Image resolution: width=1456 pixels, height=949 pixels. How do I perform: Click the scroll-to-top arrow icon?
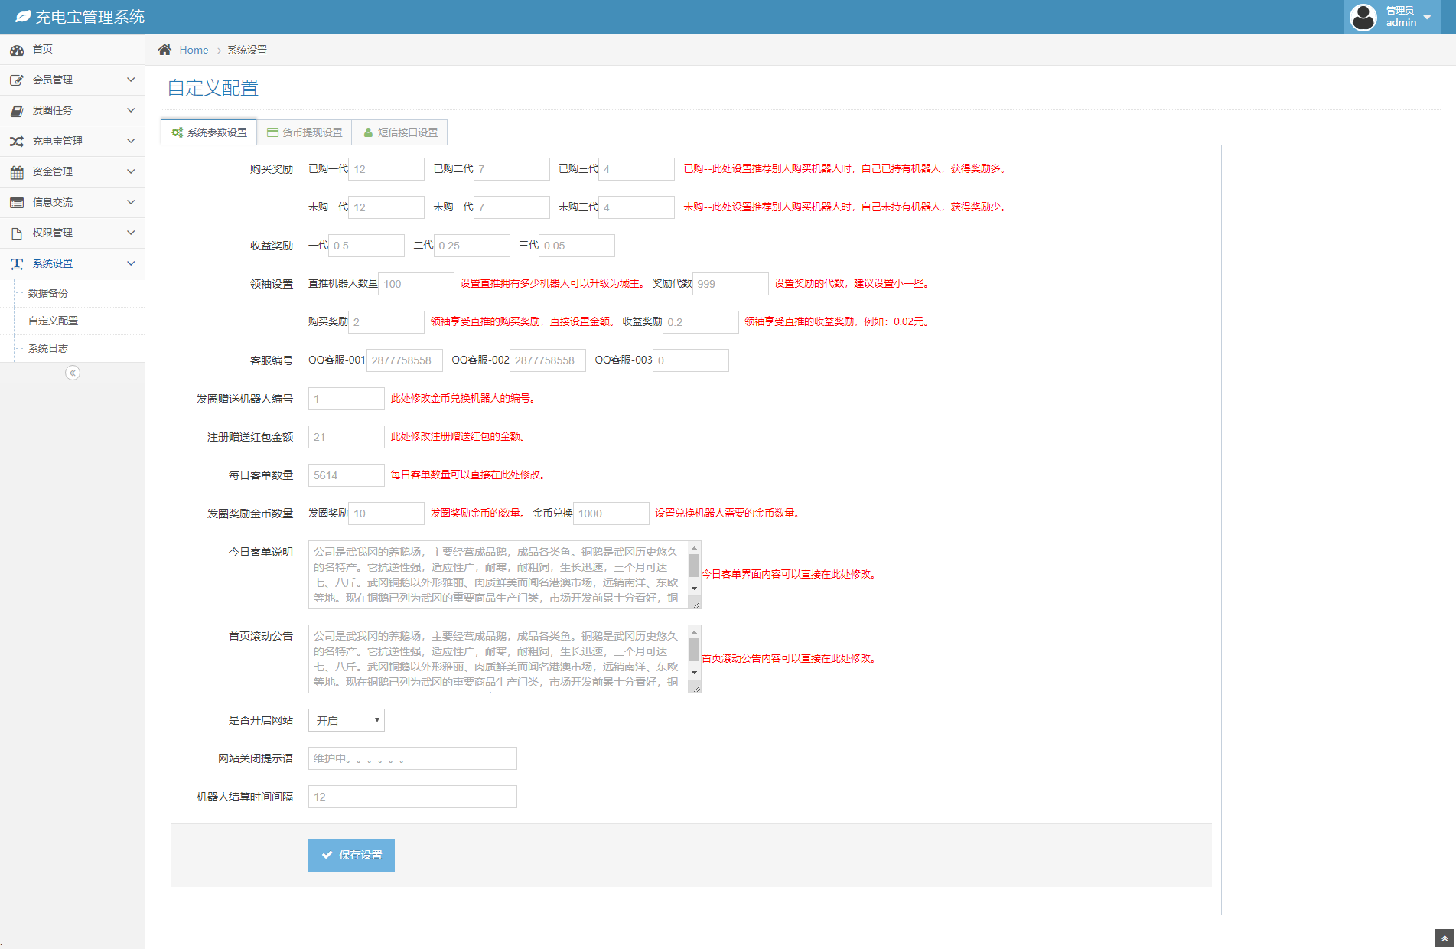click(x=1445, y=938)
